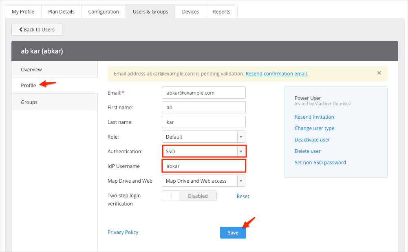
Task: Open the Role dropdown
Action: [x=204, y=137]
